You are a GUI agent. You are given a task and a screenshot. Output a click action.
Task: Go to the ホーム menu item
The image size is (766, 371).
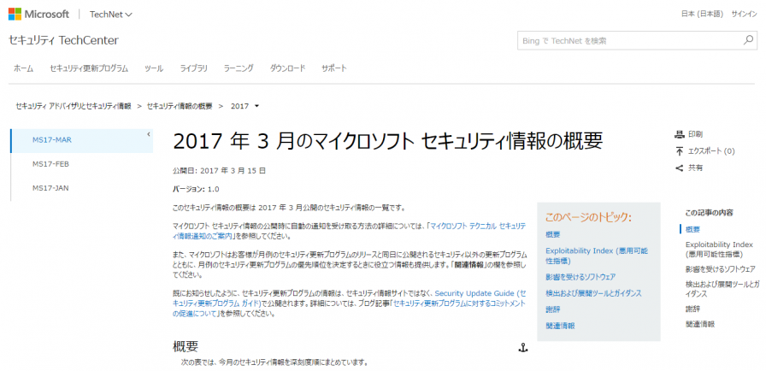(x=23, y=68)
